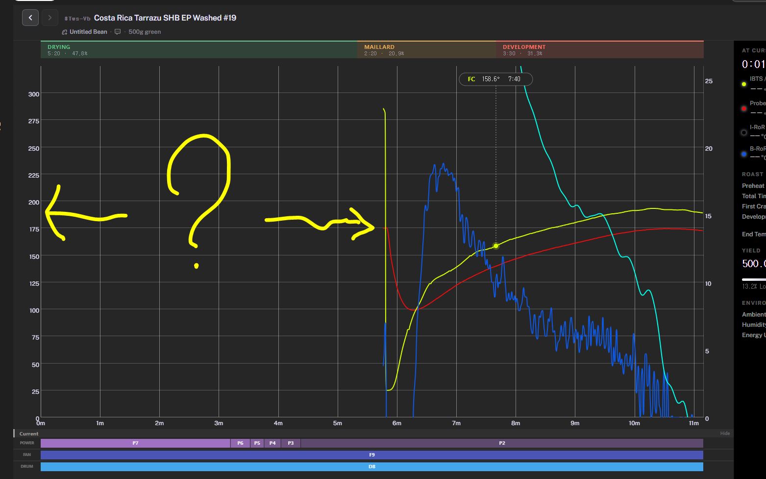Screen dimensions: 766x479
Task: Select the P2 power segment
Action: coord(502,443)
